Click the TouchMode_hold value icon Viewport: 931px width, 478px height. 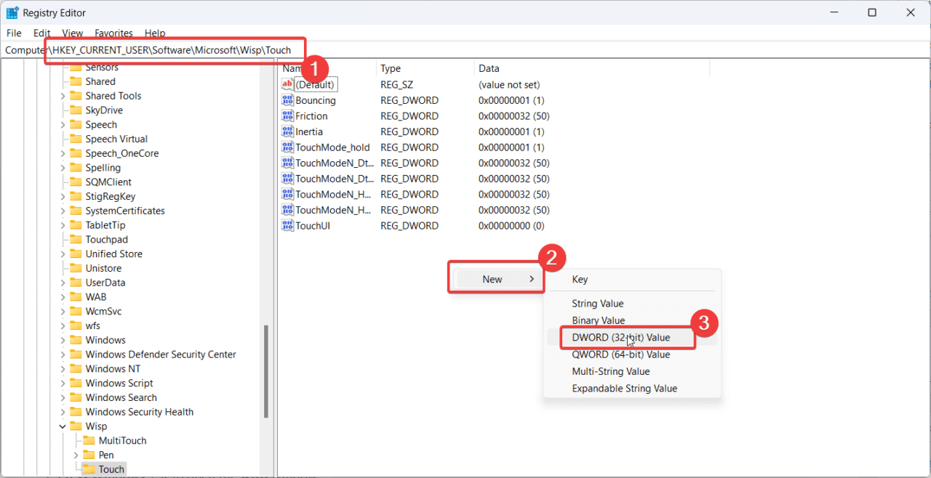[287, 147]
